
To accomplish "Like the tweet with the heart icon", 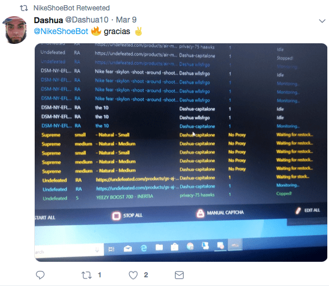I will click(133, 275).
